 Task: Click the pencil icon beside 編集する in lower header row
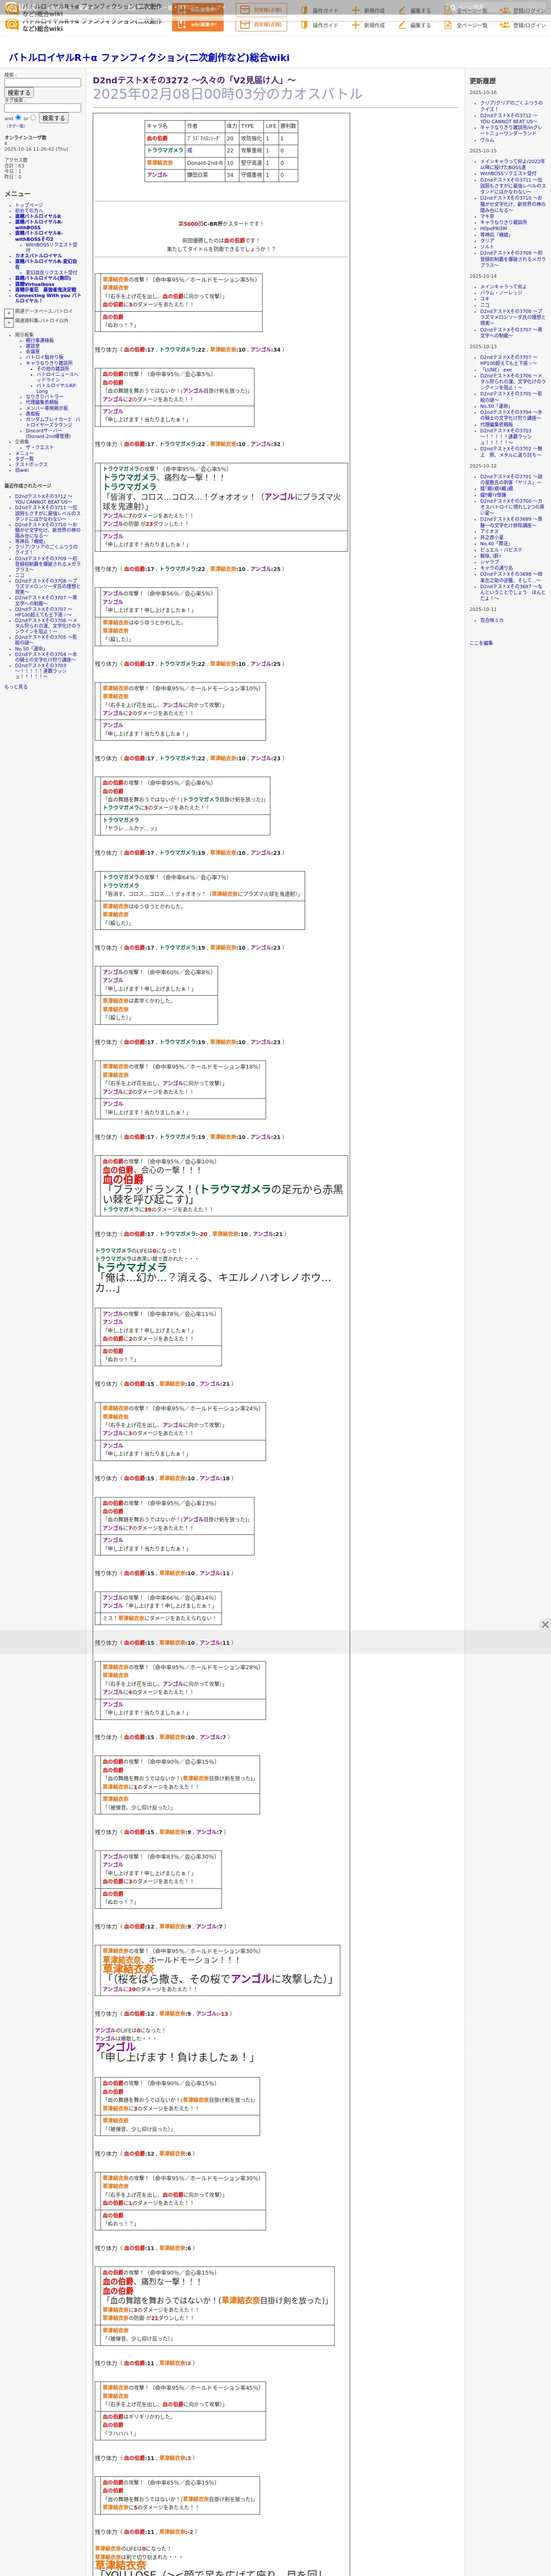point(402,25)
